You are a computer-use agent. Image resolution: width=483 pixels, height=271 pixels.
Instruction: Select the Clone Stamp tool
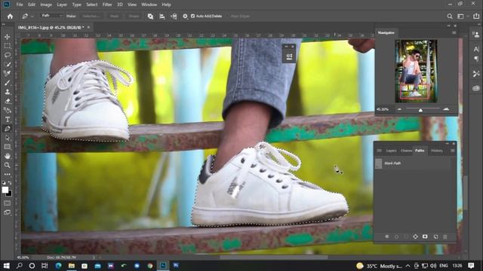click(x=8, y=92)
